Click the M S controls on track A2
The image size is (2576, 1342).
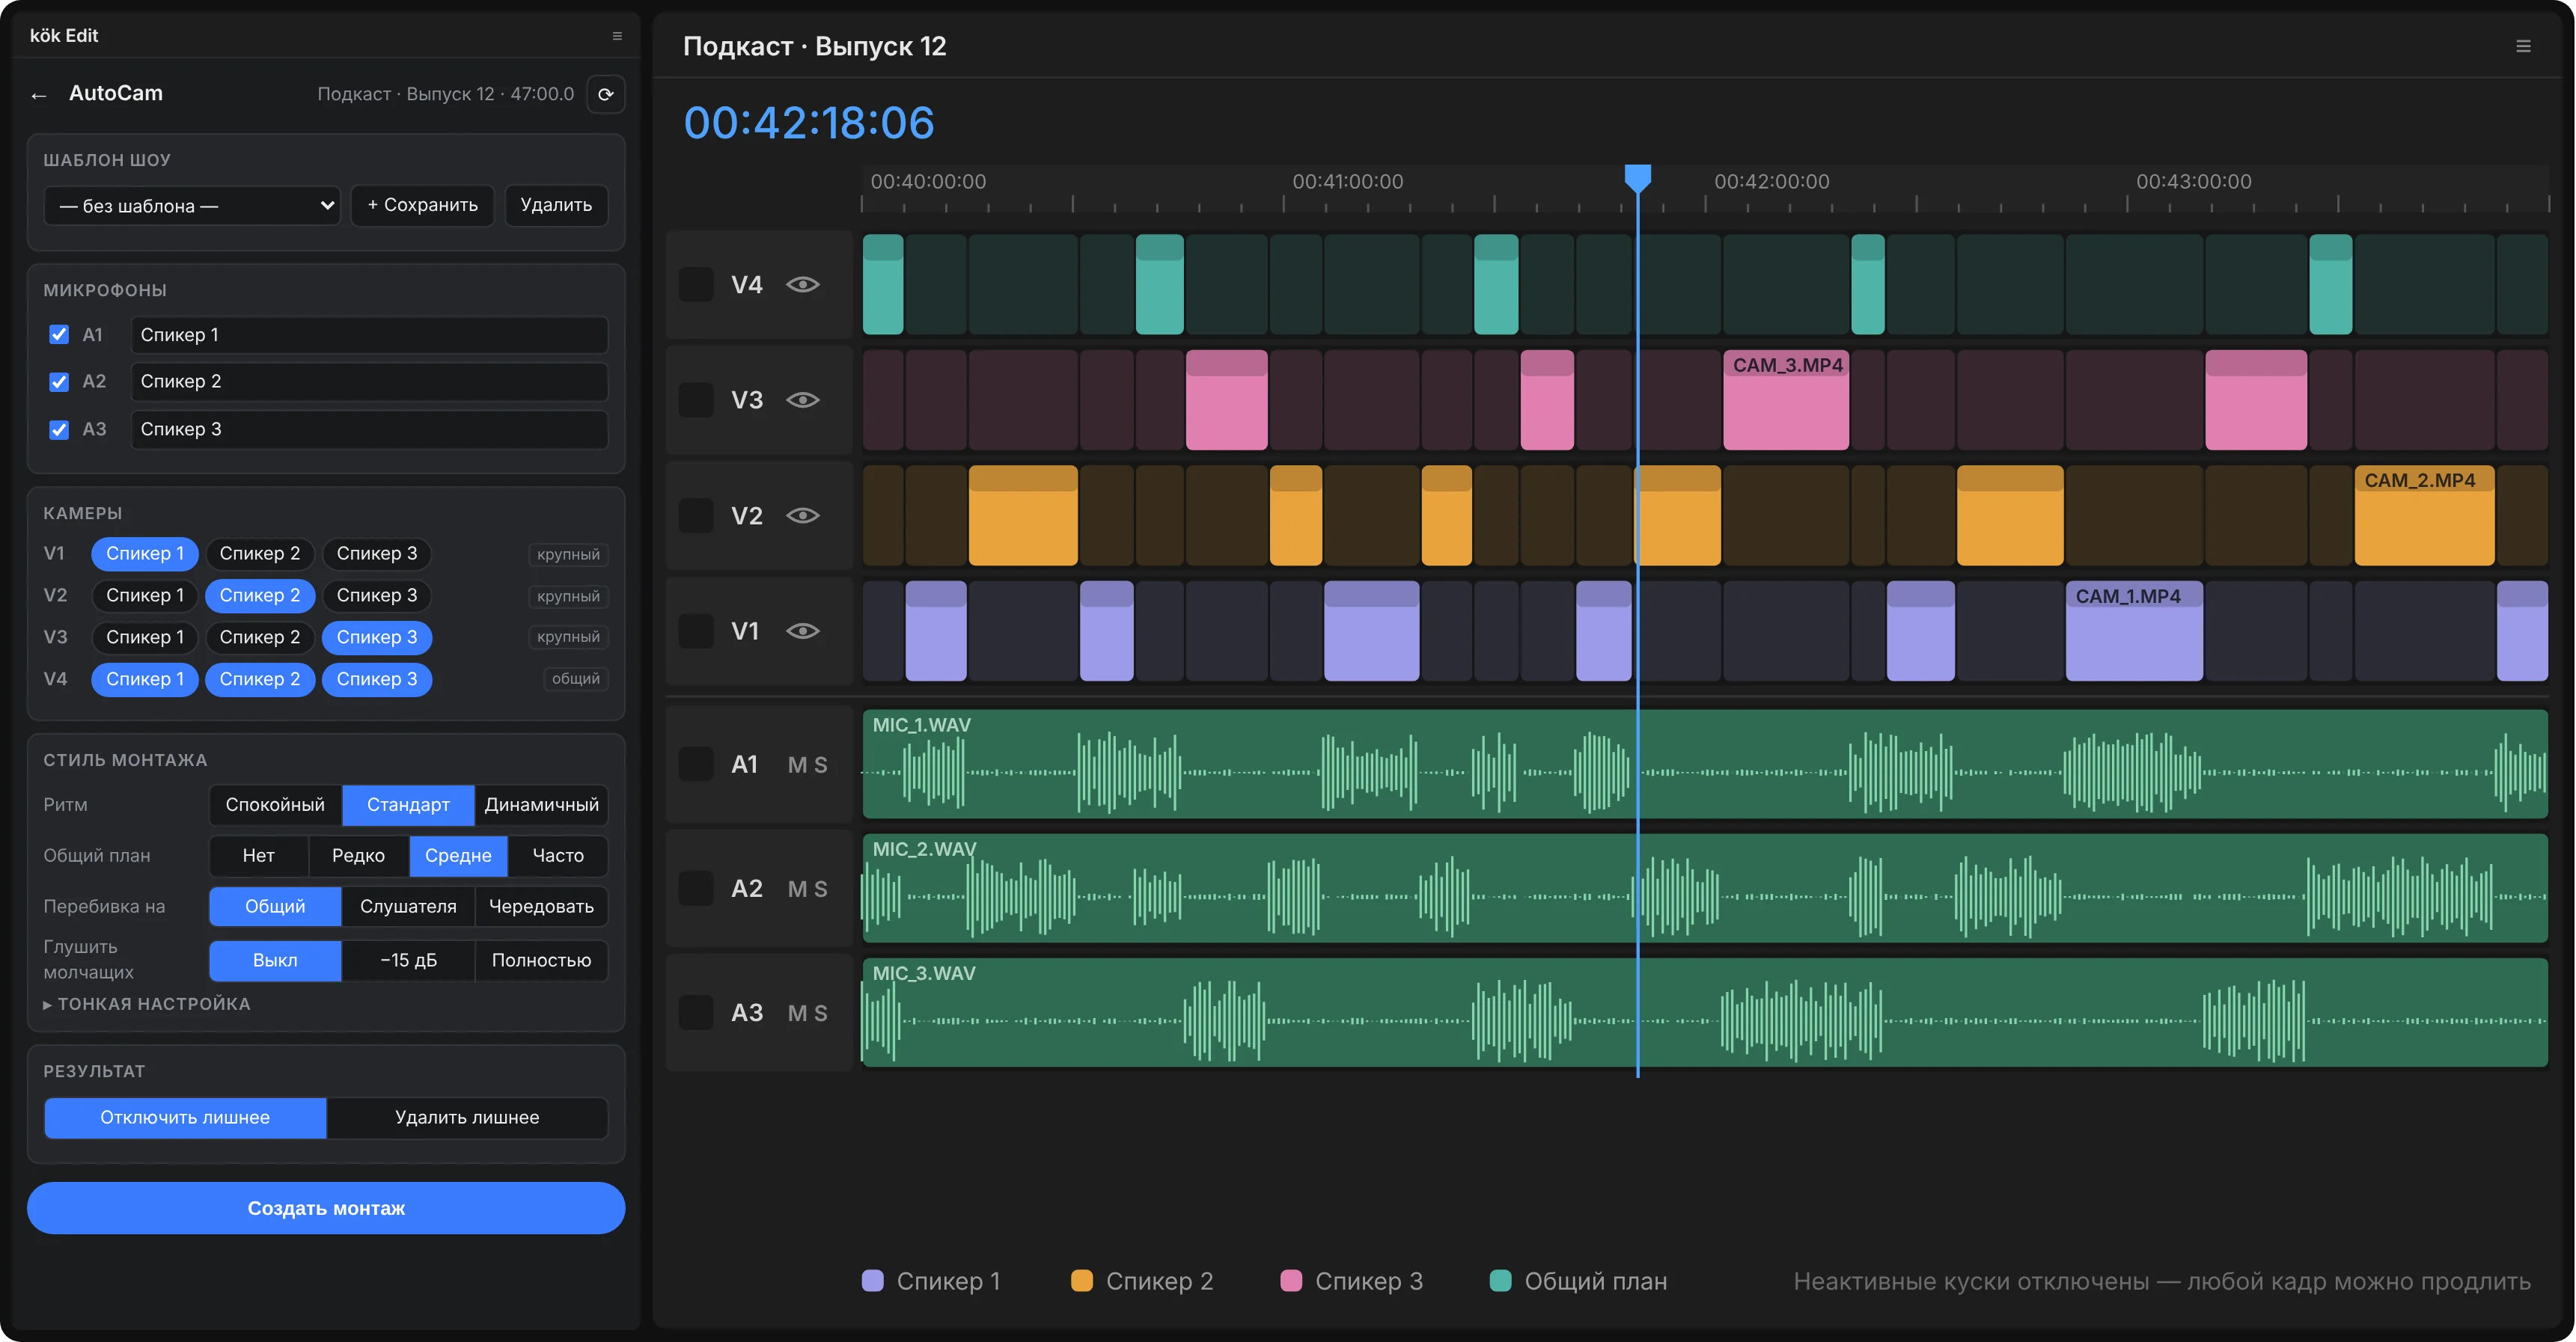pos(808,889)
